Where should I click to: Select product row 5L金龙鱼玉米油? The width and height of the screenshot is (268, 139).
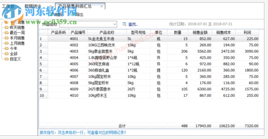pyautogui.click(x=149, y=39)
